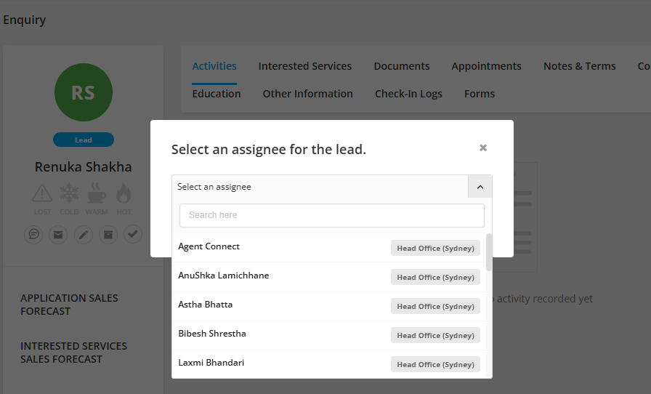Click the assignee Search here field
651x394 pixels.
[331, 215]
